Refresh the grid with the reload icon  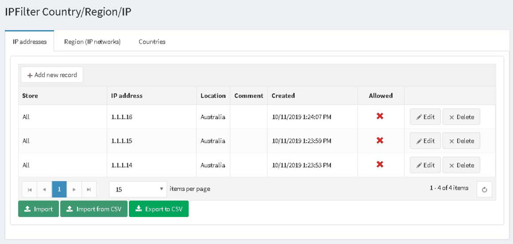485,190
